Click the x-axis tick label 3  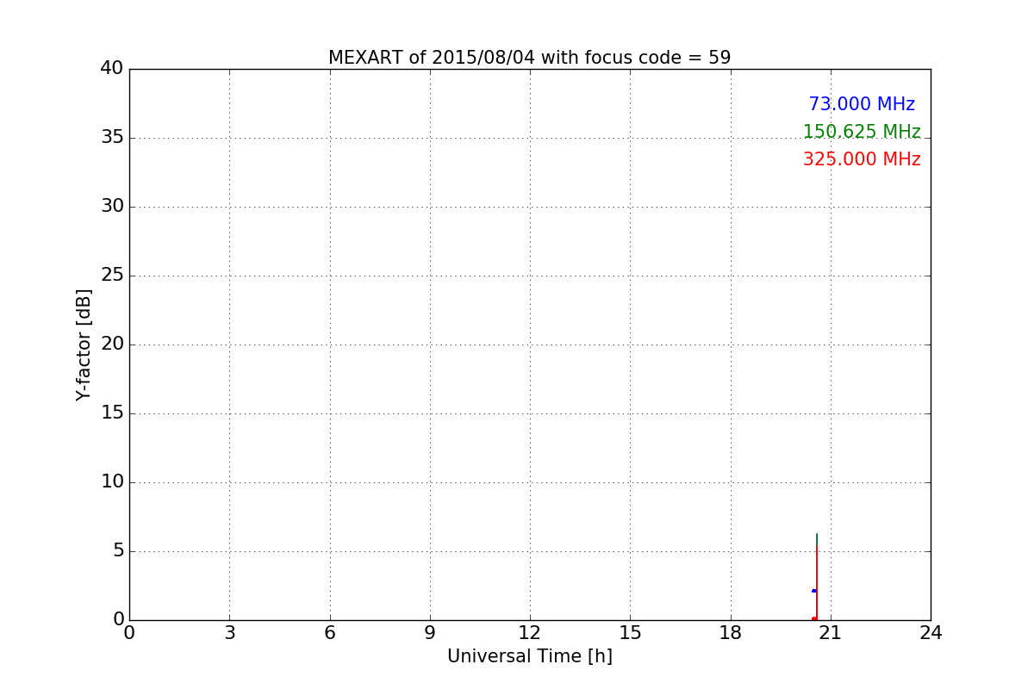(x=229, y=633)
